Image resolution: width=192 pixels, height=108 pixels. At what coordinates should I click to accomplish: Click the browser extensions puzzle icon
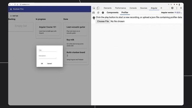177,4
